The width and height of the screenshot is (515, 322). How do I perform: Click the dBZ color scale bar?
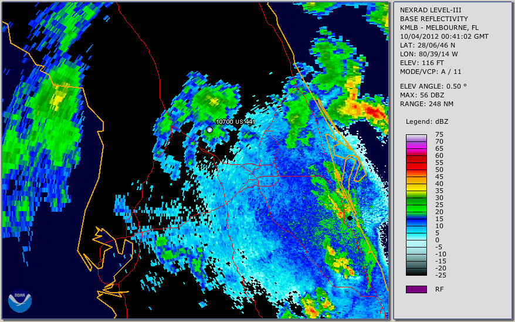416,205
